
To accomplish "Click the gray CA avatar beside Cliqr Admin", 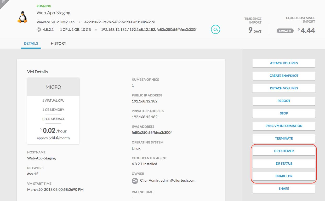I will point(135,180).
